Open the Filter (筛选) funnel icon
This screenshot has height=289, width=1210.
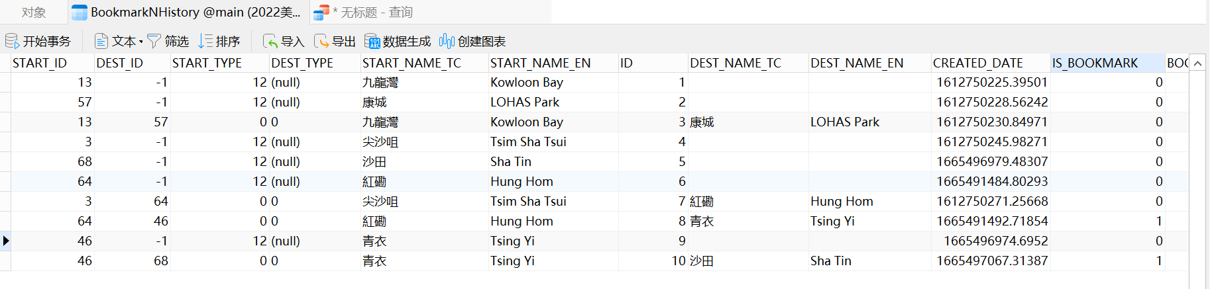[154, 42]
